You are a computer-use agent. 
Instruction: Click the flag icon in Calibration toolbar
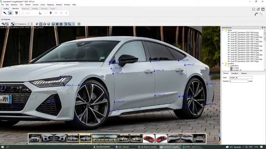tap(51, 13)
